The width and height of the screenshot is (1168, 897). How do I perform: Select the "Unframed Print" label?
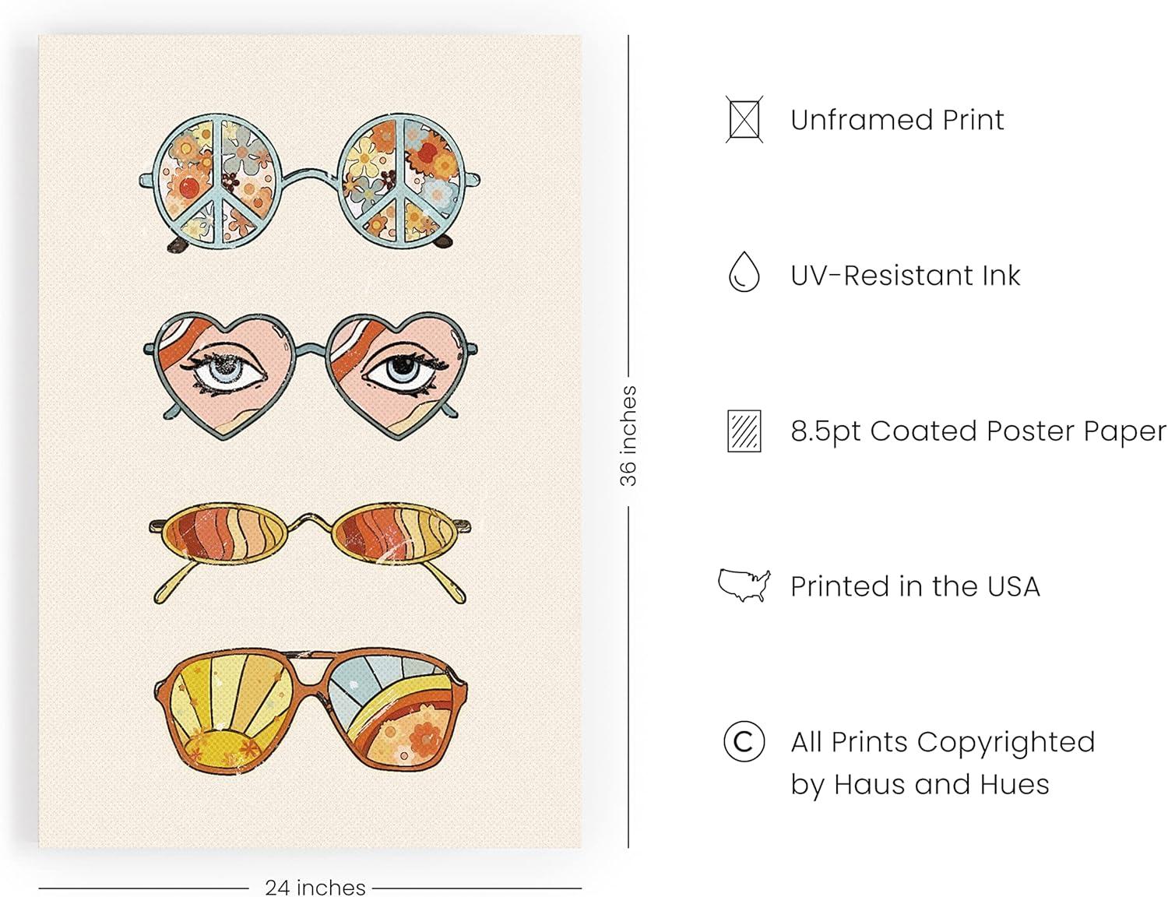897,120
